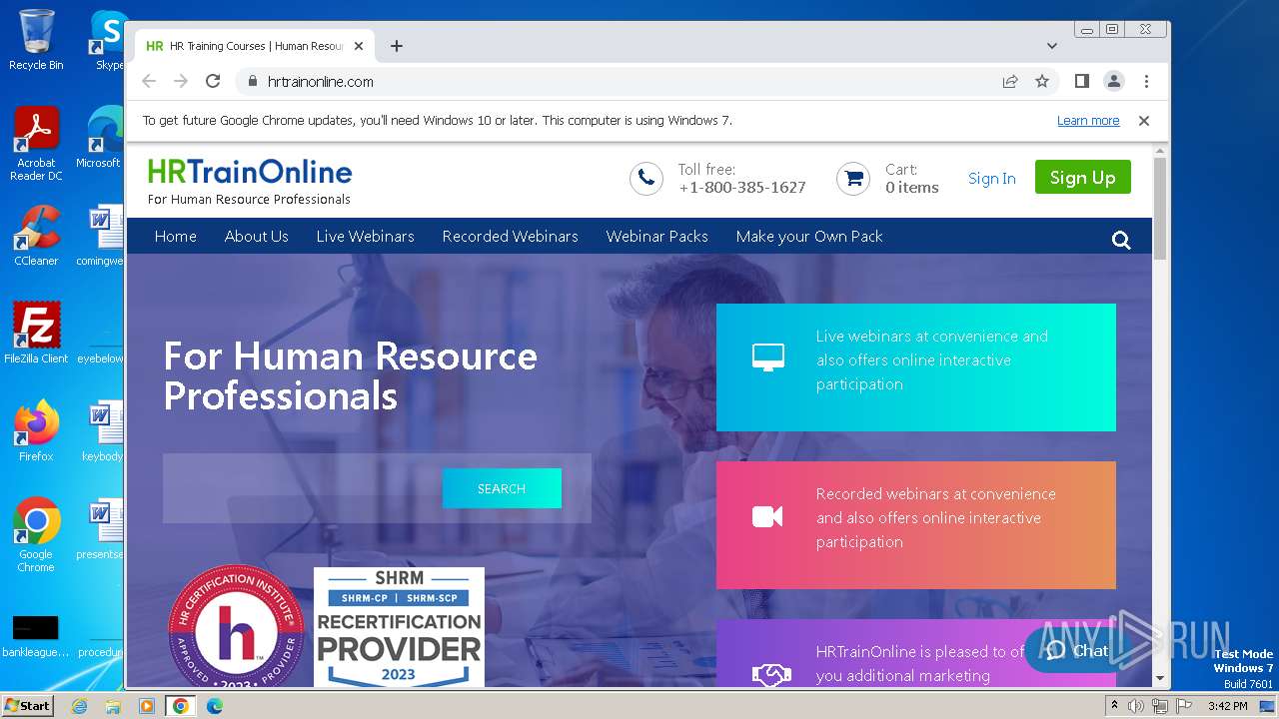Open Chrome side panel

click(1081, 82)
